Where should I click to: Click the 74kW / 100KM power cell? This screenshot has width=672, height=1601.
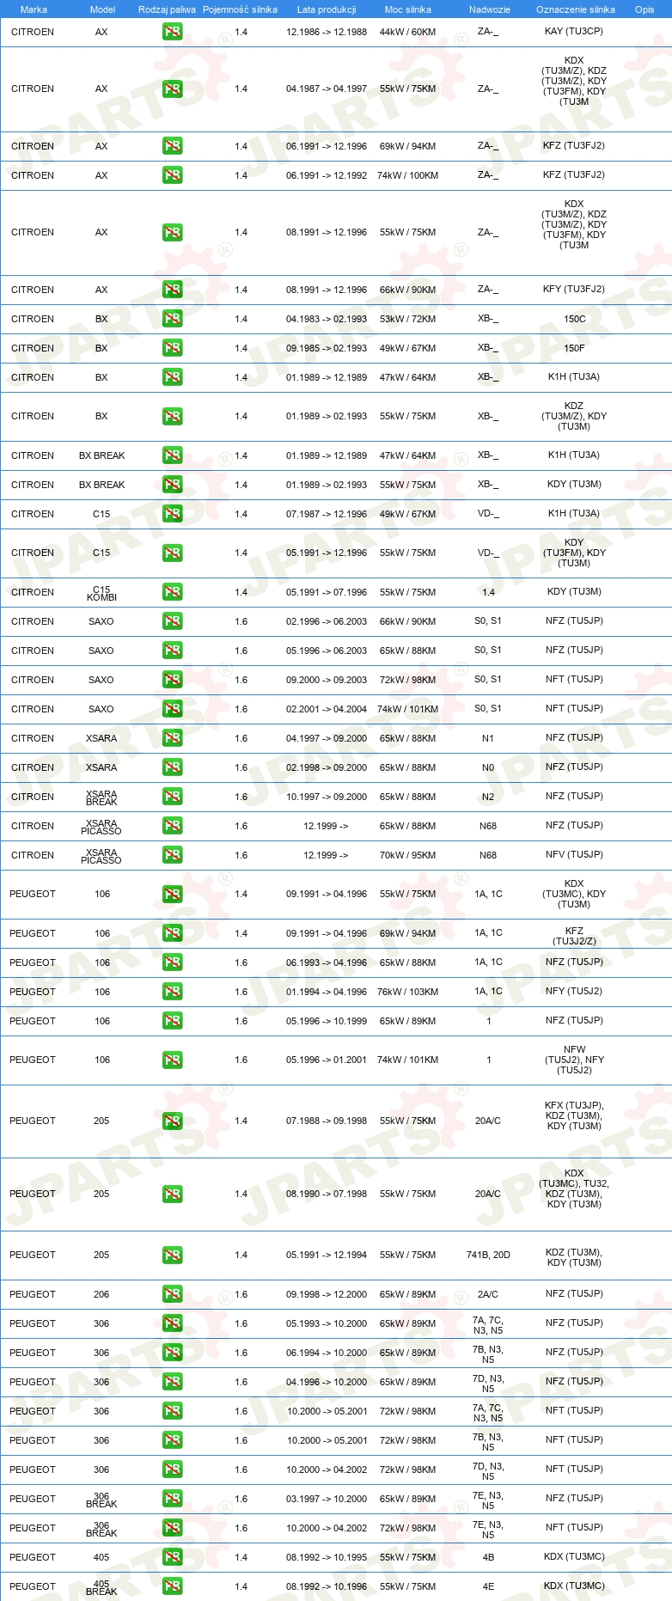407,175
